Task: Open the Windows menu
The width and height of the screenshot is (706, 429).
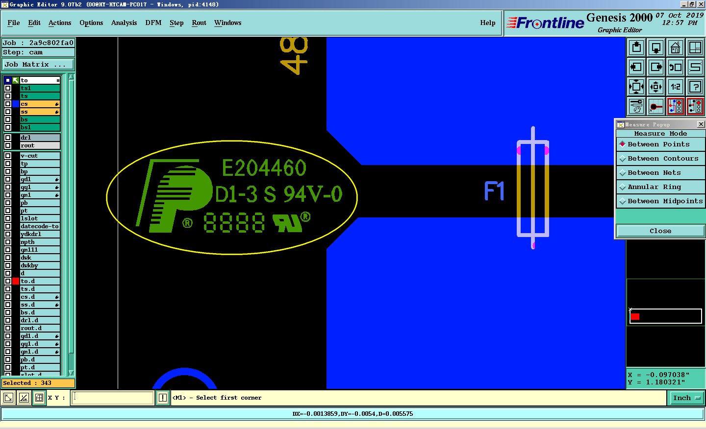Action: pyautogui.click(x=228, y=23)
